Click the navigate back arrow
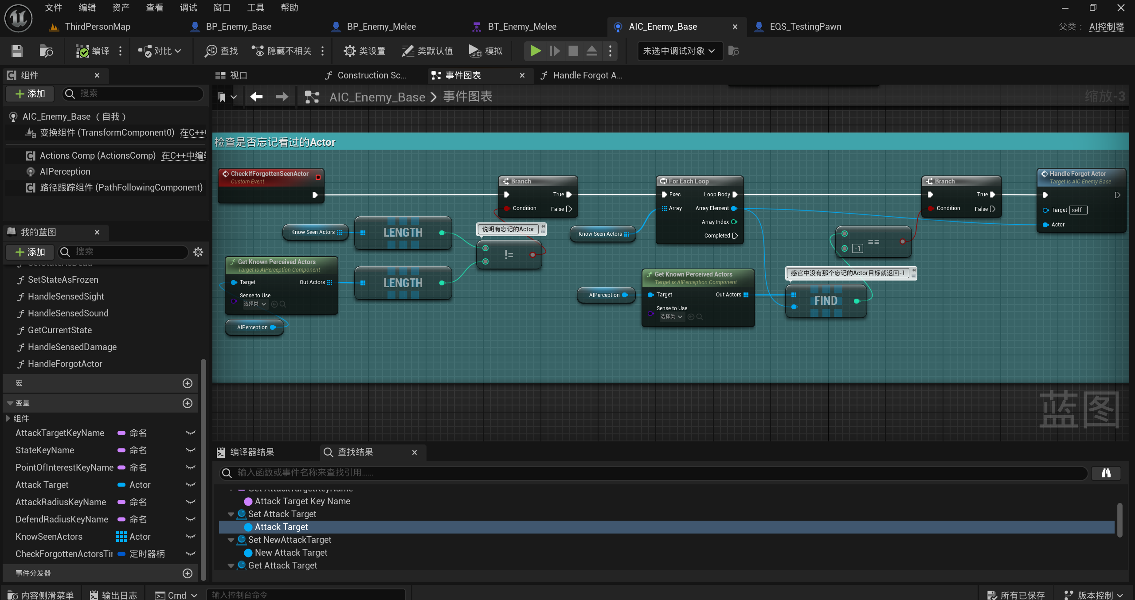 [x=256, y=97]
